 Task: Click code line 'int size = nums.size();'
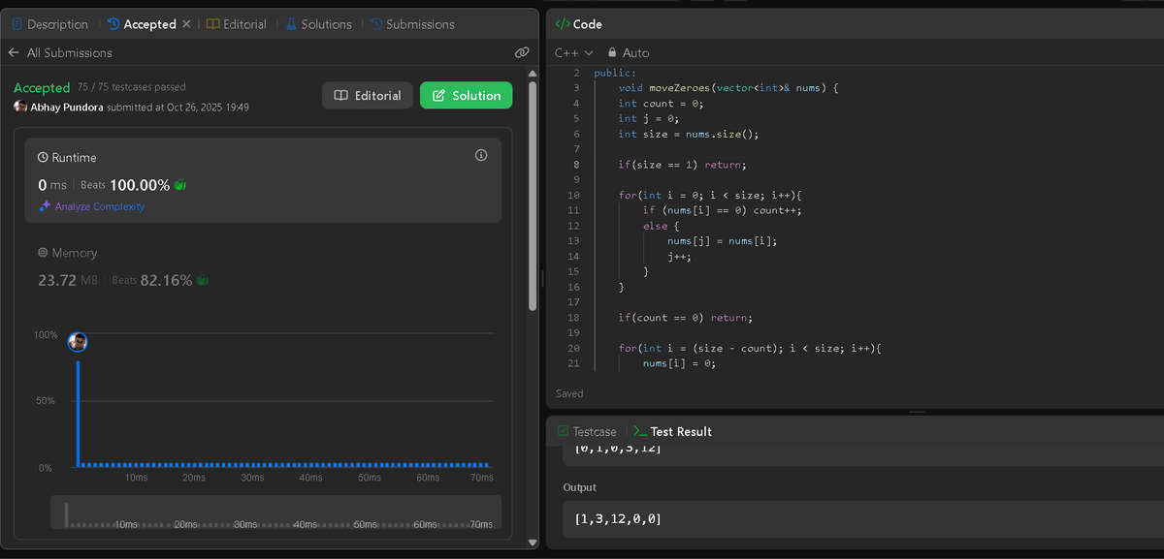coord(689,134)
